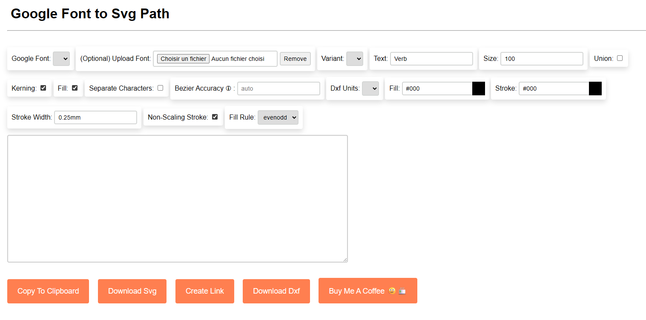Click the black Fill color swatch
The width and height of the screenshot is (646, 320).
point(478,88)
